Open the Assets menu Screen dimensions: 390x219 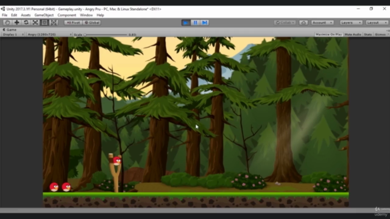(26, 15)
